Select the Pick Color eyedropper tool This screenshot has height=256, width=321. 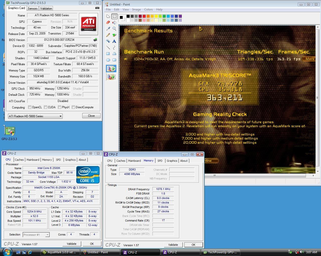click(108, 29)
